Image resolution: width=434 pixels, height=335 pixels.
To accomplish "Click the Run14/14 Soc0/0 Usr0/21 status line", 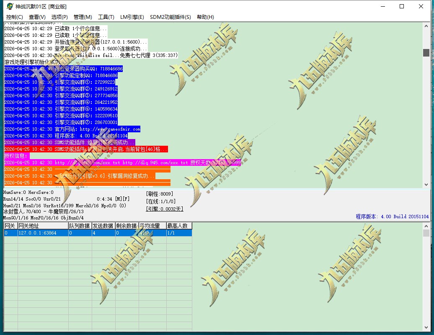I will [32, 199].
